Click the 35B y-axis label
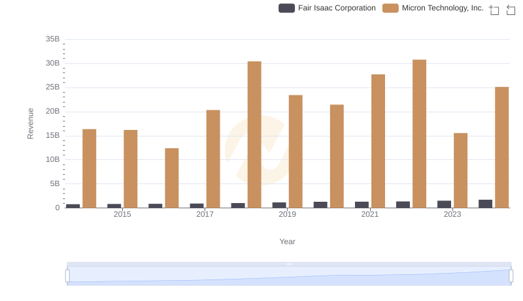Image resolution: width=523 pixels, height=301 pixels. (53, 39)
